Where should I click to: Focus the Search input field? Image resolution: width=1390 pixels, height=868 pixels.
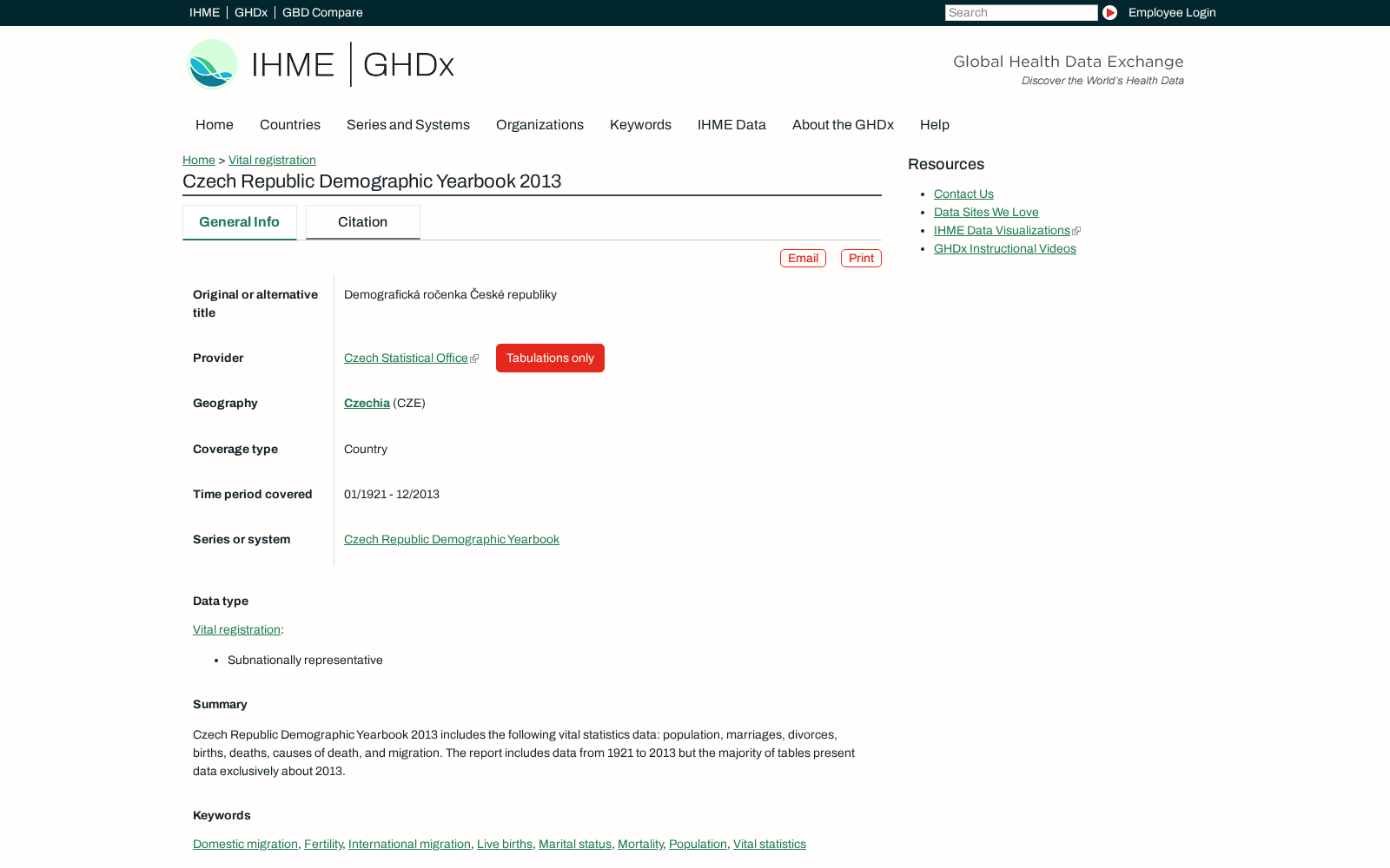tap(1021, 12)
